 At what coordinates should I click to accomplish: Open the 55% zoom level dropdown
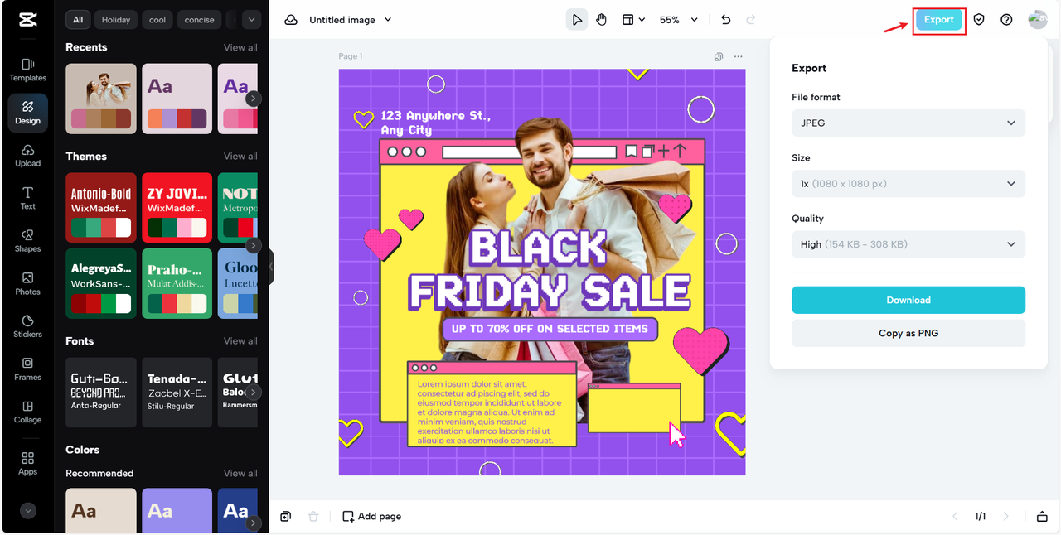click(x=679, y=20)
